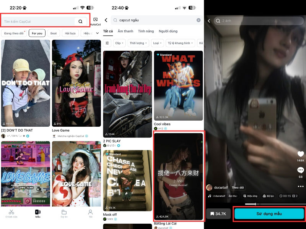
Task: Open the three-dot more options menu
Action: [301, 186]
